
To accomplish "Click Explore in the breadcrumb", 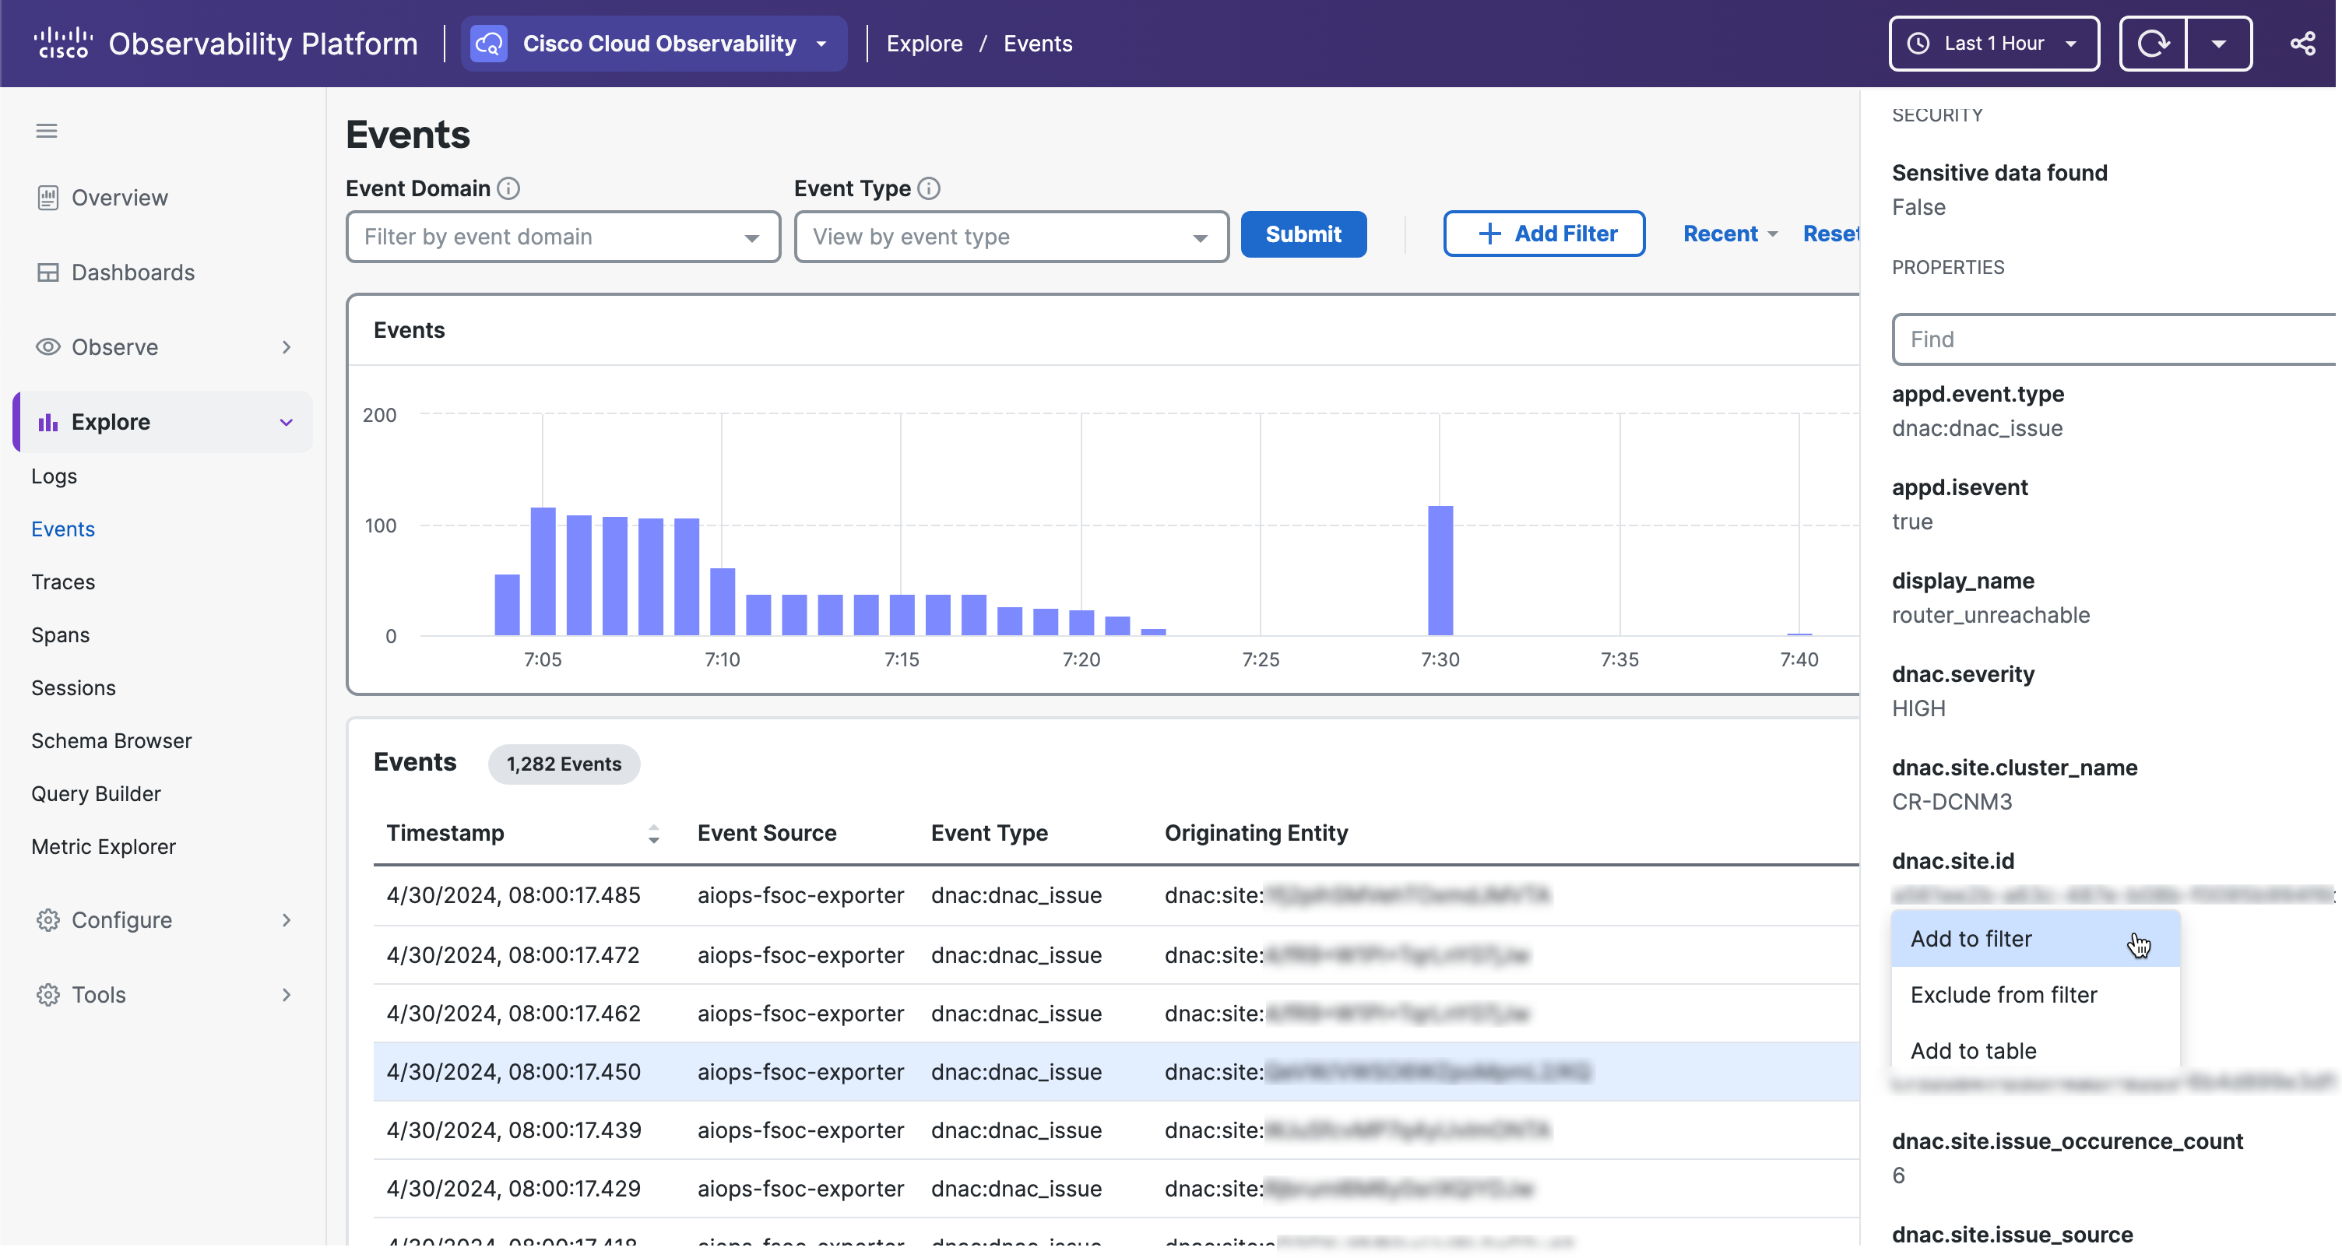I will pos(923,43).
